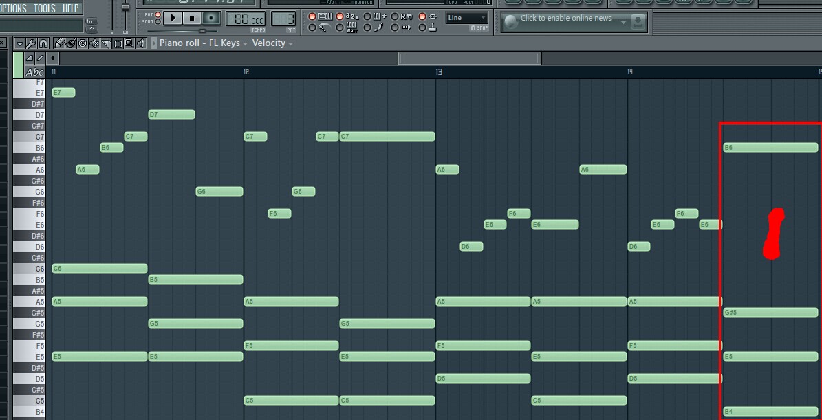
Task: Select the Delete tool in piano roll
Action: click(83, 43)
